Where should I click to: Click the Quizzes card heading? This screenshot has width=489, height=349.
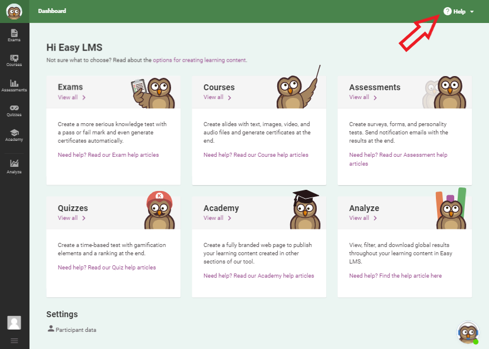[73, 208]
